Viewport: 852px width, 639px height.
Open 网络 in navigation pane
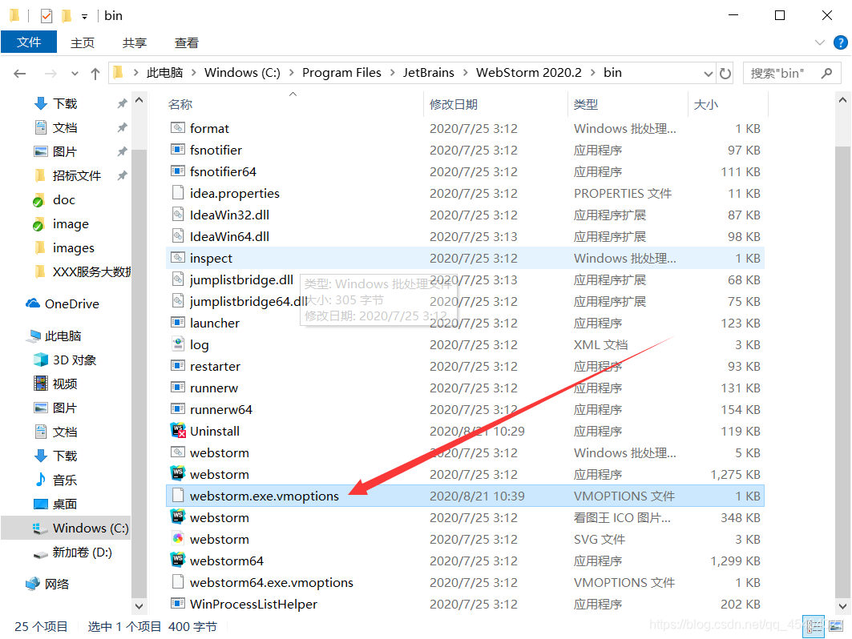57,585
